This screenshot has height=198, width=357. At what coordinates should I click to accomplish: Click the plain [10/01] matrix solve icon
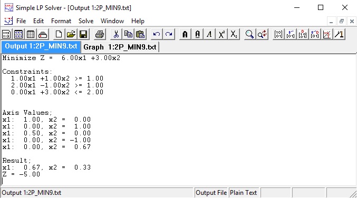278,34
